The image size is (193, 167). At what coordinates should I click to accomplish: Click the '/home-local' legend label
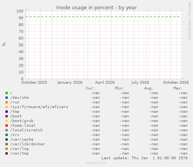tap(23, 126)
